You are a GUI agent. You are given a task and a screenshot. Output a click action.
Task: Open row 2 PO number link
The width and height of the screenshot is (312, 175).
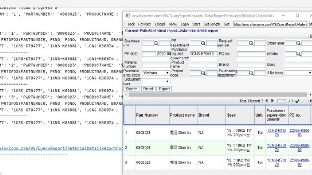pyautogui.click(x=299, y=148)
